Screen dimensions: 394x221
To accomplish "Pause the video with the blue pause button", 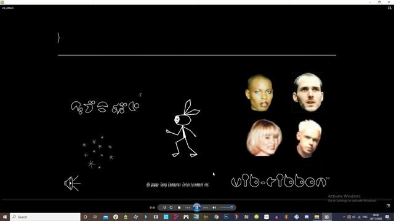I will pyautogui.click(x=197, y=207).
